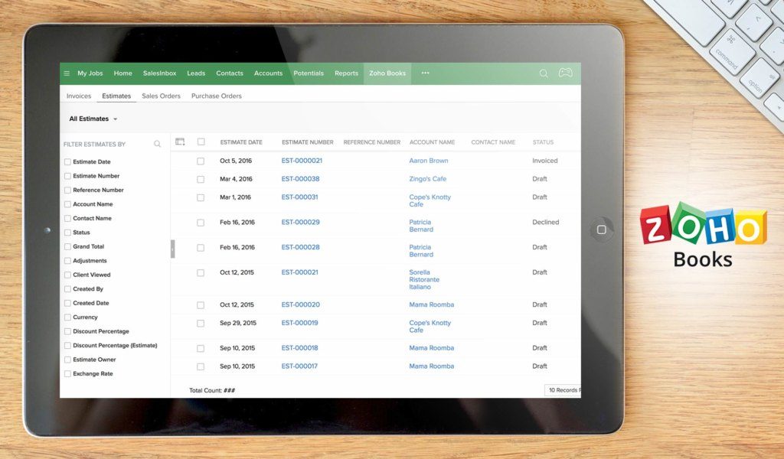The width and height of the screenshot is (784, 459).
Task: Click the feedback icon in the top bar
Action: 565,73
